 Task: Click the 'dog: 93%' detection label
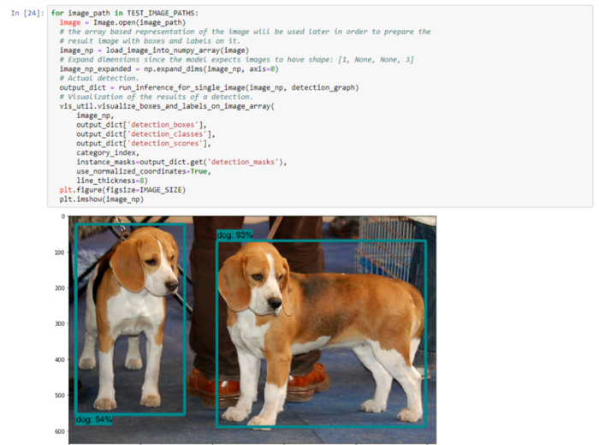[234, 234]
